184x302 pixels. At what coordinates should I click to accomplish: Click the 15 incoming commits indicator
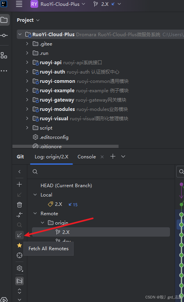click(73, 205)
